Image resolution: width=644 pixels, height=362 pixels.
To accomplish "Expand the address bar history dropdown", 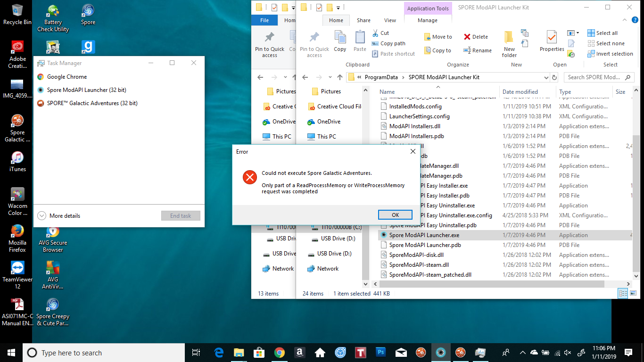I will (546, 77).
